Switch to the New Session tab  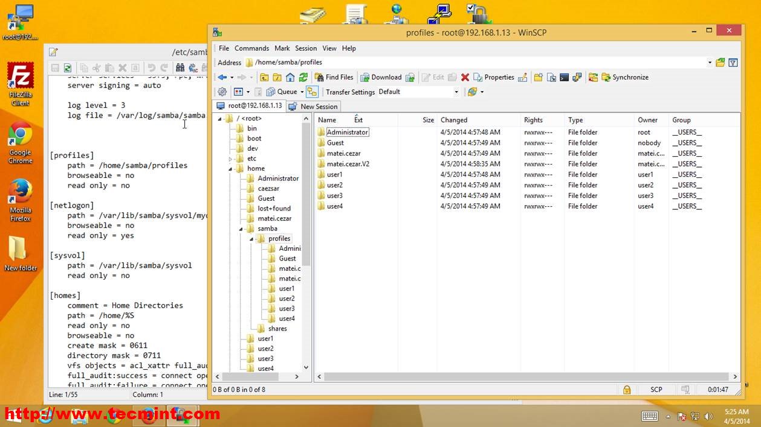pos(313,106)
